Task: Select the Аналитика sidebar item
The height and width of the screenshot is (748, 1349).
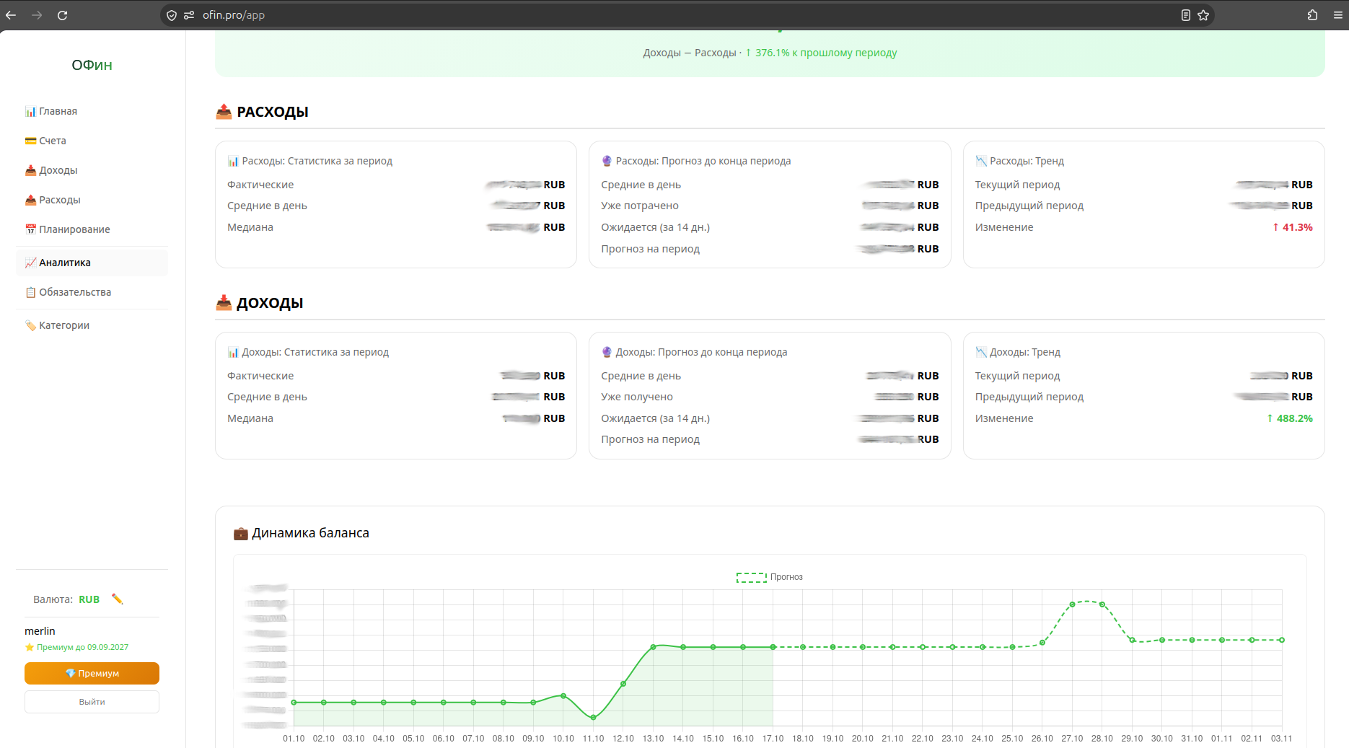Action: tap(92, 263)
